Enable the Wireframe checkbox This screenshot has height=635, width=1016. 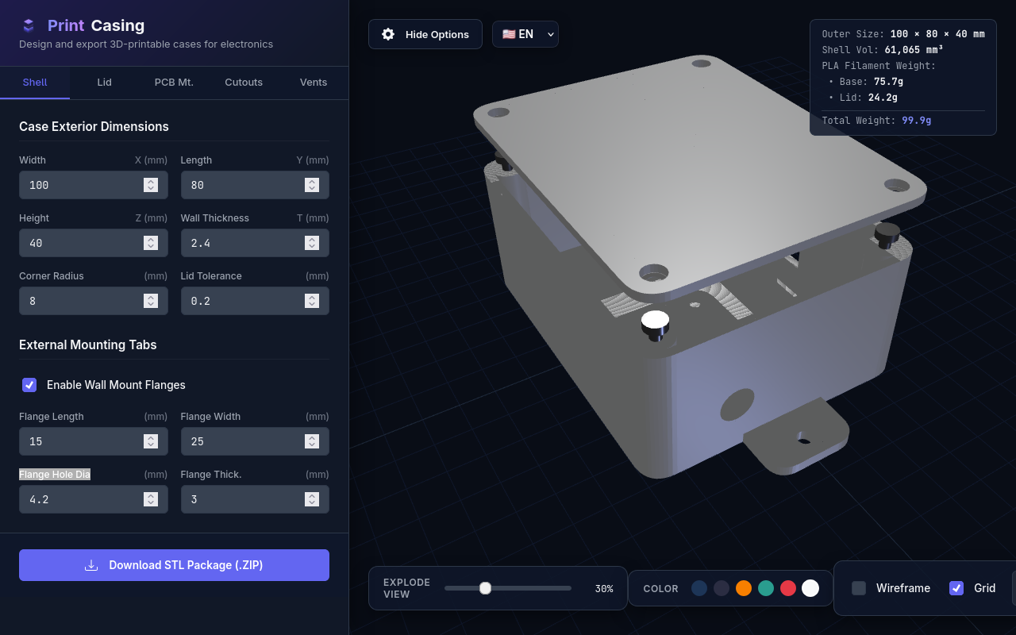pos(859,588)
